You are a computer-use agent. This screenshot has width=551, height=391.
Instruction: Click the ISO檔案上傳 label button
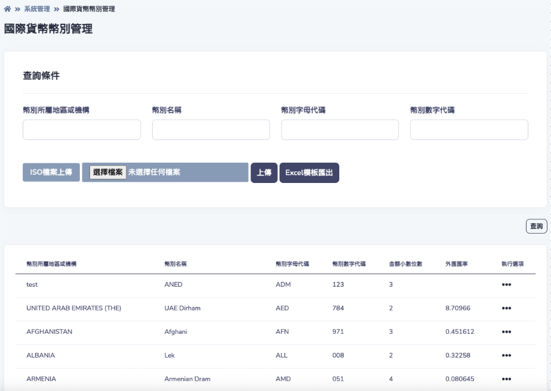(51, 172)
